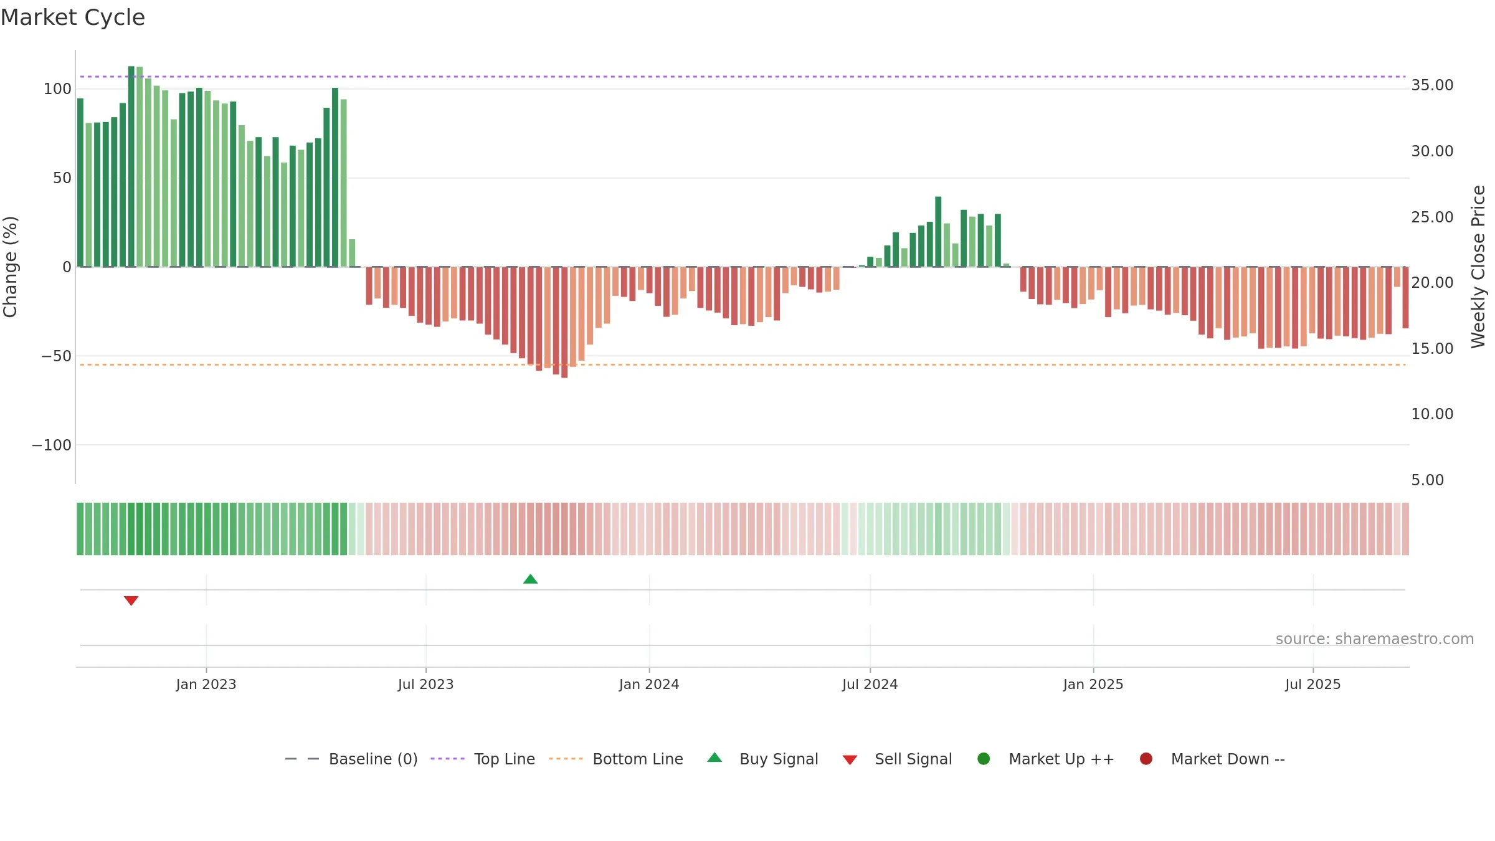Click the Market Cycle chart title

73,17
